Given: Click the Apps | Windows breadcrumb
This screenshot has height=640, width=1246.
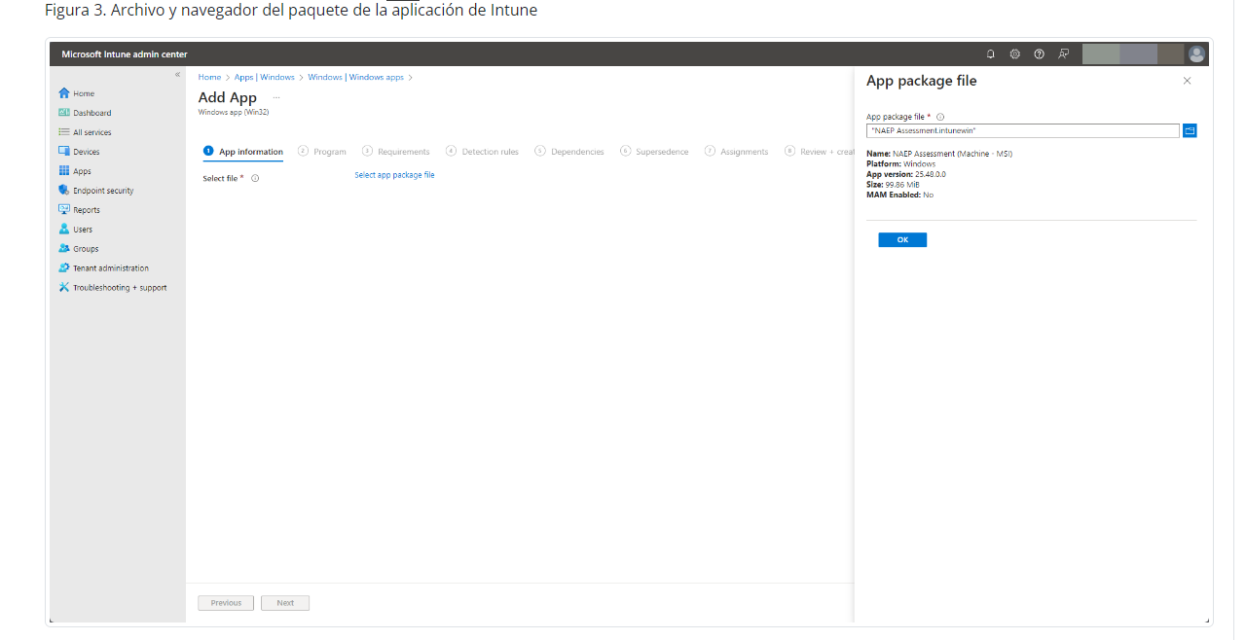Looking at the screenshot, I should (x=265, y=77).
